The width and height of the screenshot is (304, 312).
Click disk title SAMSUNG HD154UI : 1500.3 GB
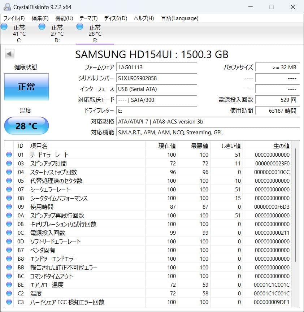point(152,54)
